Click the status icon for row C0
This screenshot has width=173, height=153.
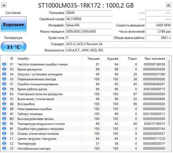[4, 134]
